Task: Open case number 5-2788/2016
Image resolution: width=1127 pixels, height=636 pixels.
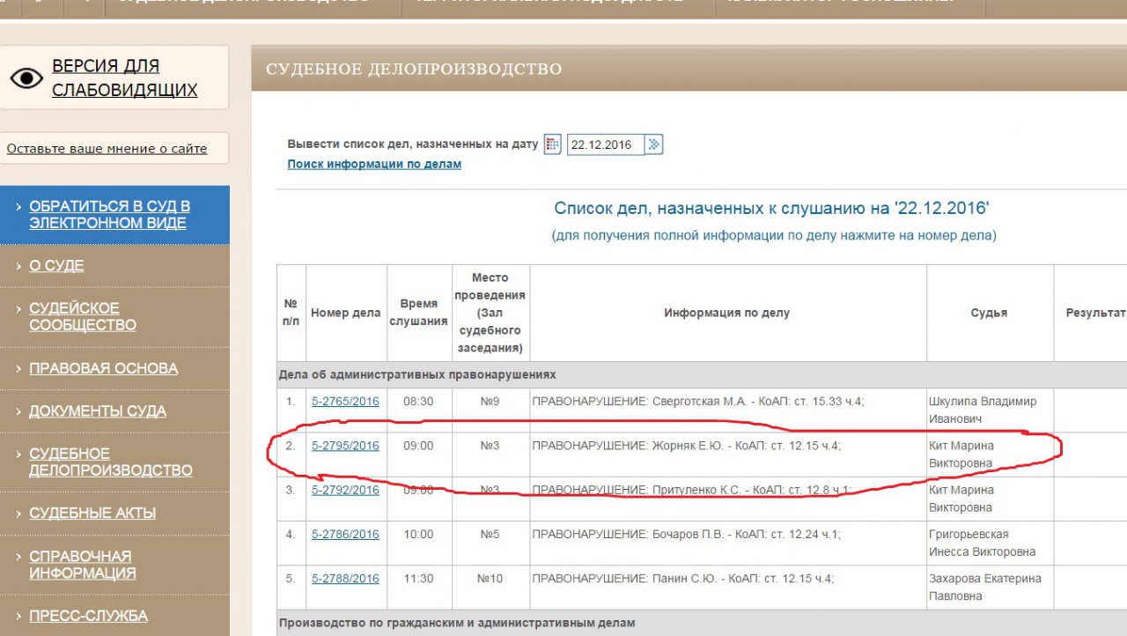Action: coord(345,579)
